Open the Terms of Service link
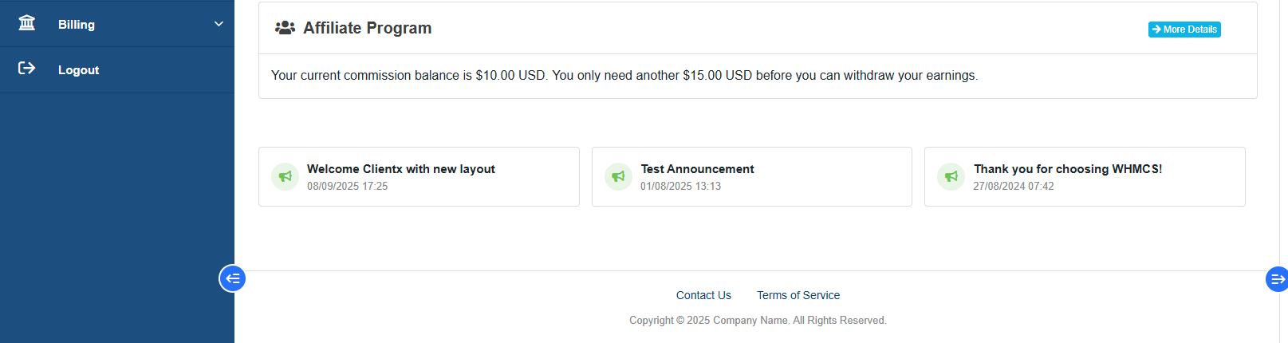 (x=798, y=295)
